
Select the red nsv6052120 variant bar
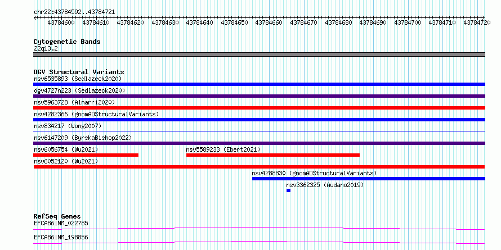pos(259,167)
